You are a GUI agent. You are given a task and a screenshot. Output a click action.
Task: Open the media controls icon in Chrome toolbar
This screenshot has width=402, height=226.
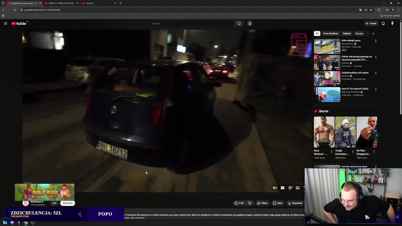(387, 10)
